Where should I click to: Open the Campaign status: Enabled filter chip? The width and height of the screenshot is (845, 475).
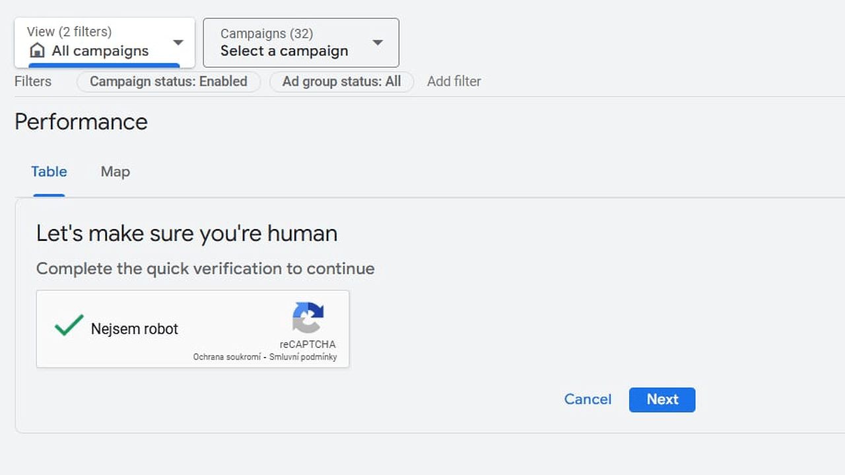[168, 82]
